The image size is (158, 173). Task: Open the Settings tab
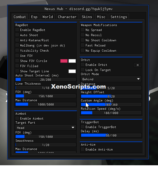119,17
